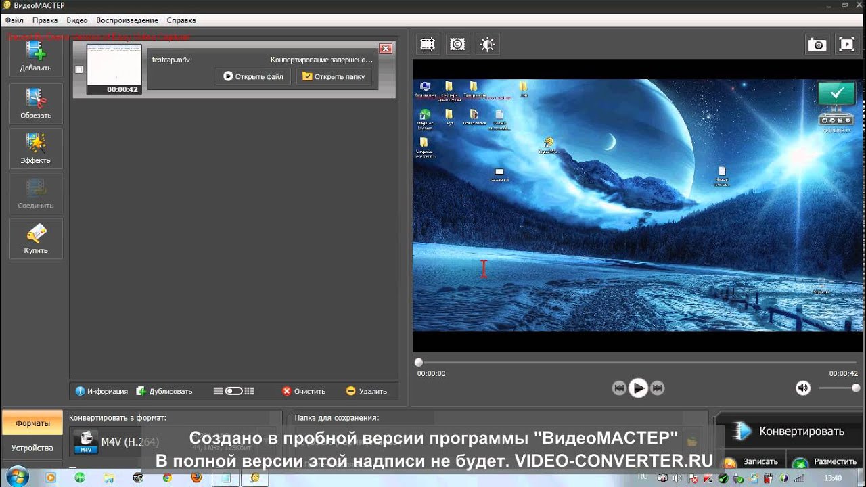Image resolution: width=866 pixels, height=487 pixels.
Task: Toggle list/grid view switch
Action: click(234, 391)
